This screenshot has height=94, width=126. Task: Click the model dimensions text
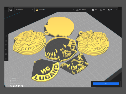pyautogui.click(x=15, y=83)
